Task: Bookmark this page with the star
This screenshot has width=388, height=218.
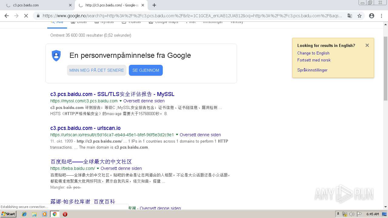Action: 360,16
